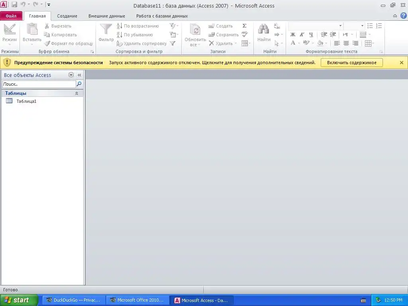Open the font name combo box
This screenshot has width=408, height=306.
316,26
